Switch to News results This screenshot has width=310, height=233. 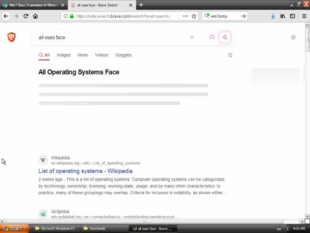tap(83, 55)
